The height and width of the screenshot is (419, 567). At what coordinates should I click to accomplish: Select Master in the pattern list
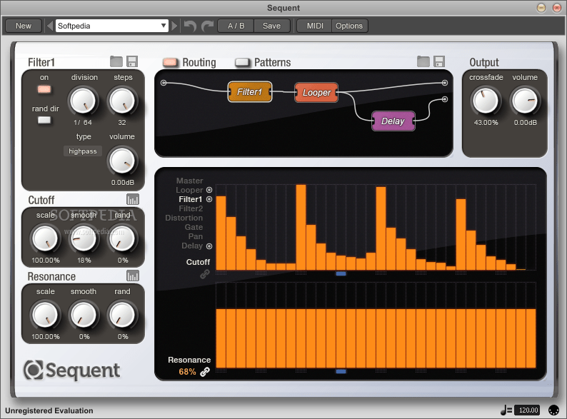[x=189, y=181]
